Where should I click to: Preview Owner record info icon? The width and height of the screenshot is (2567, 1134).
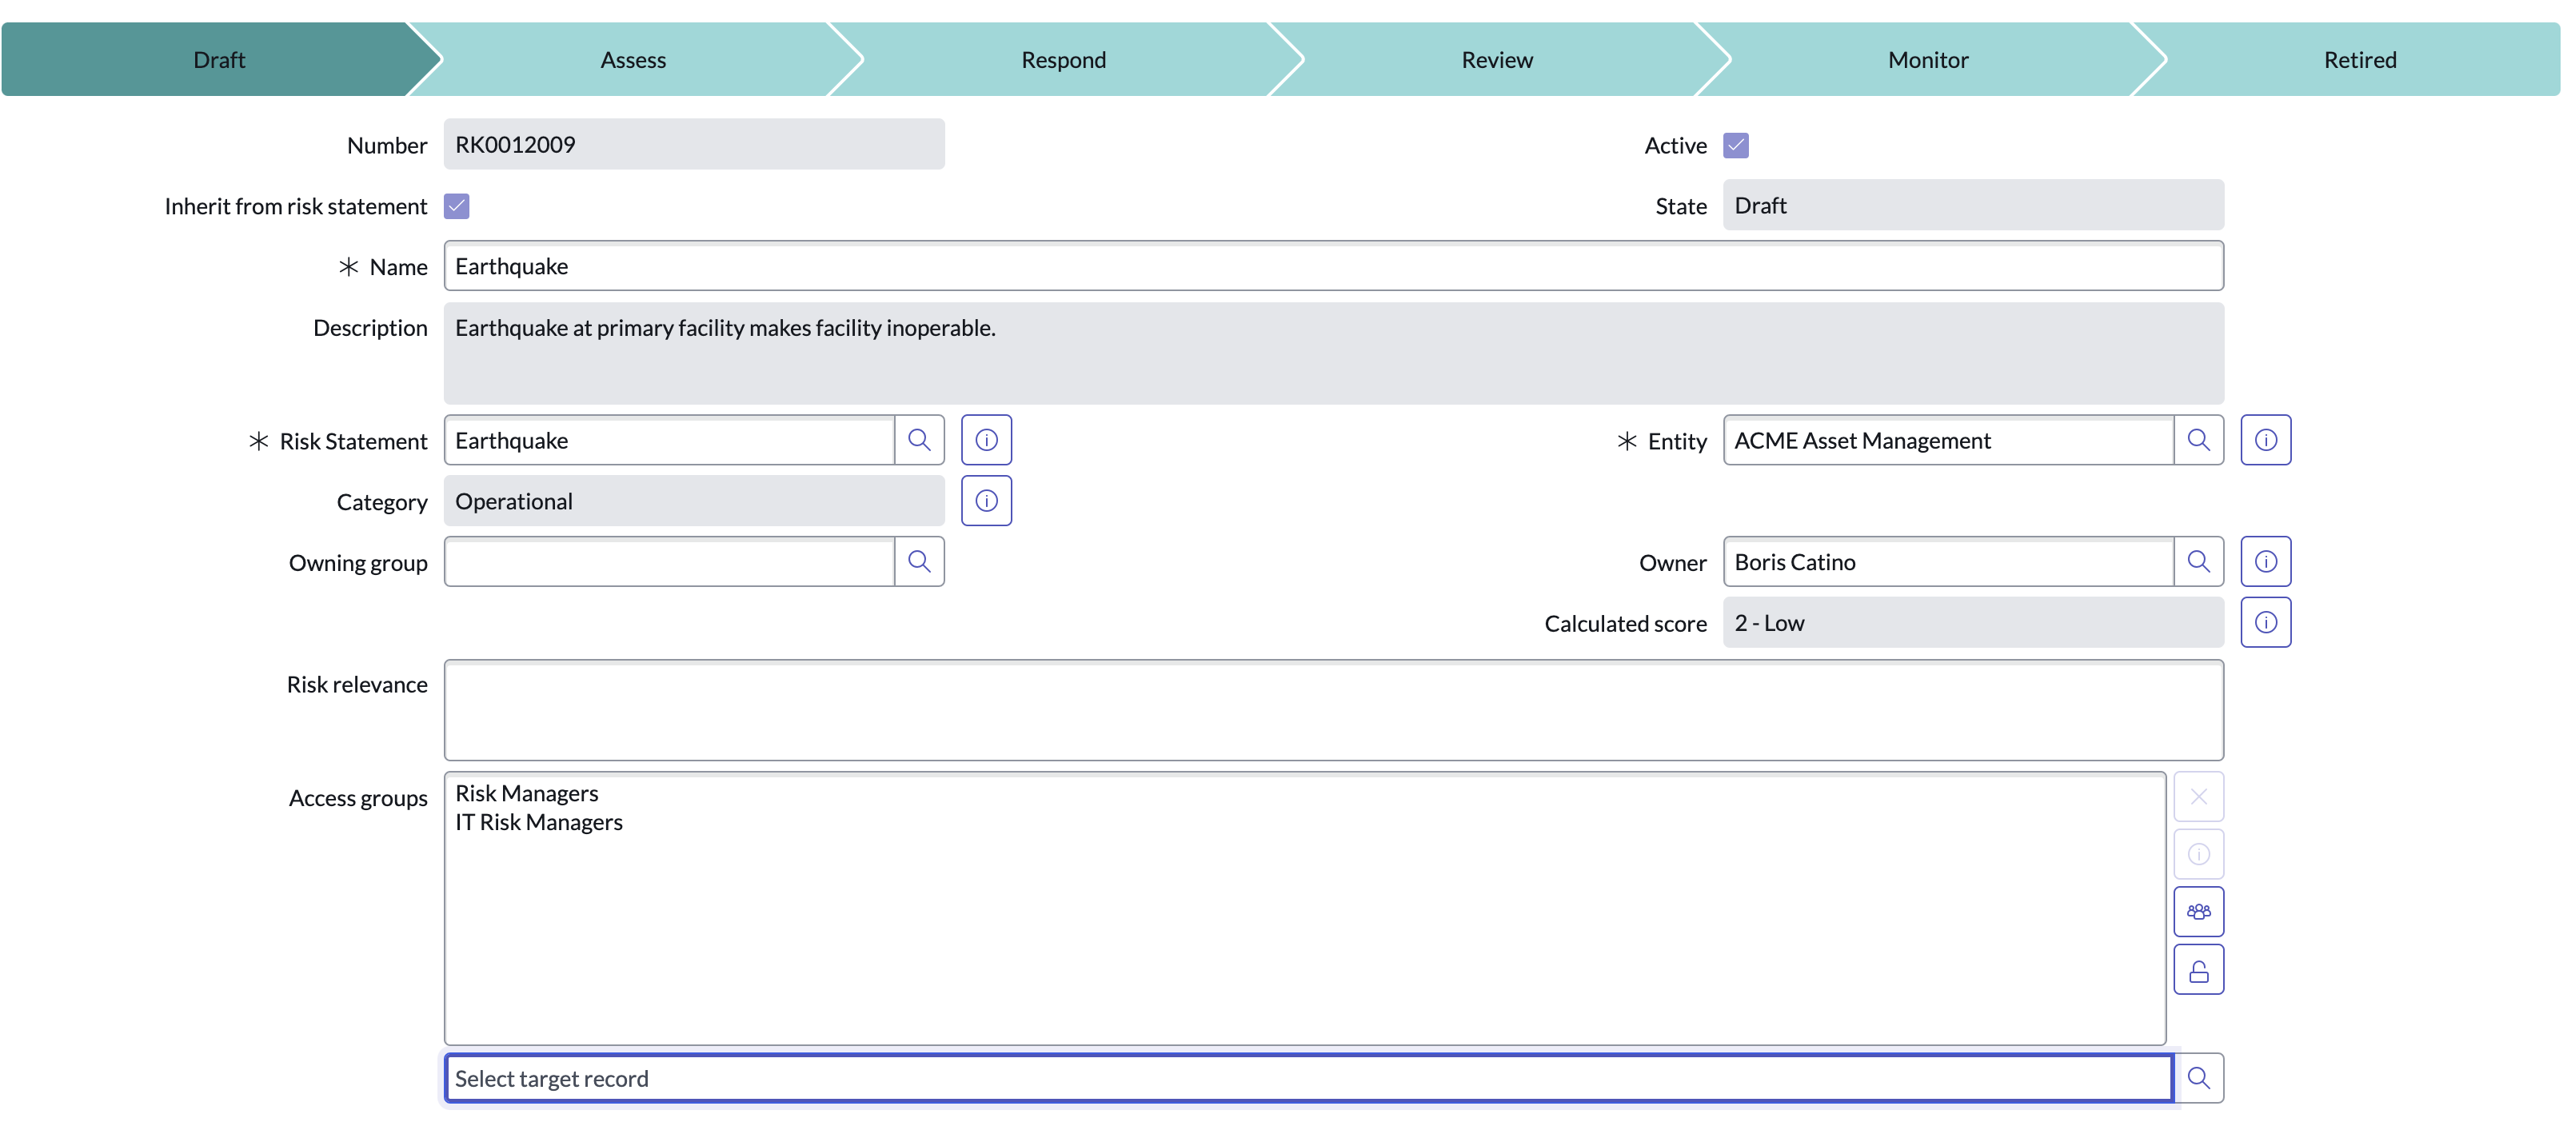(x=2265, y=561)
